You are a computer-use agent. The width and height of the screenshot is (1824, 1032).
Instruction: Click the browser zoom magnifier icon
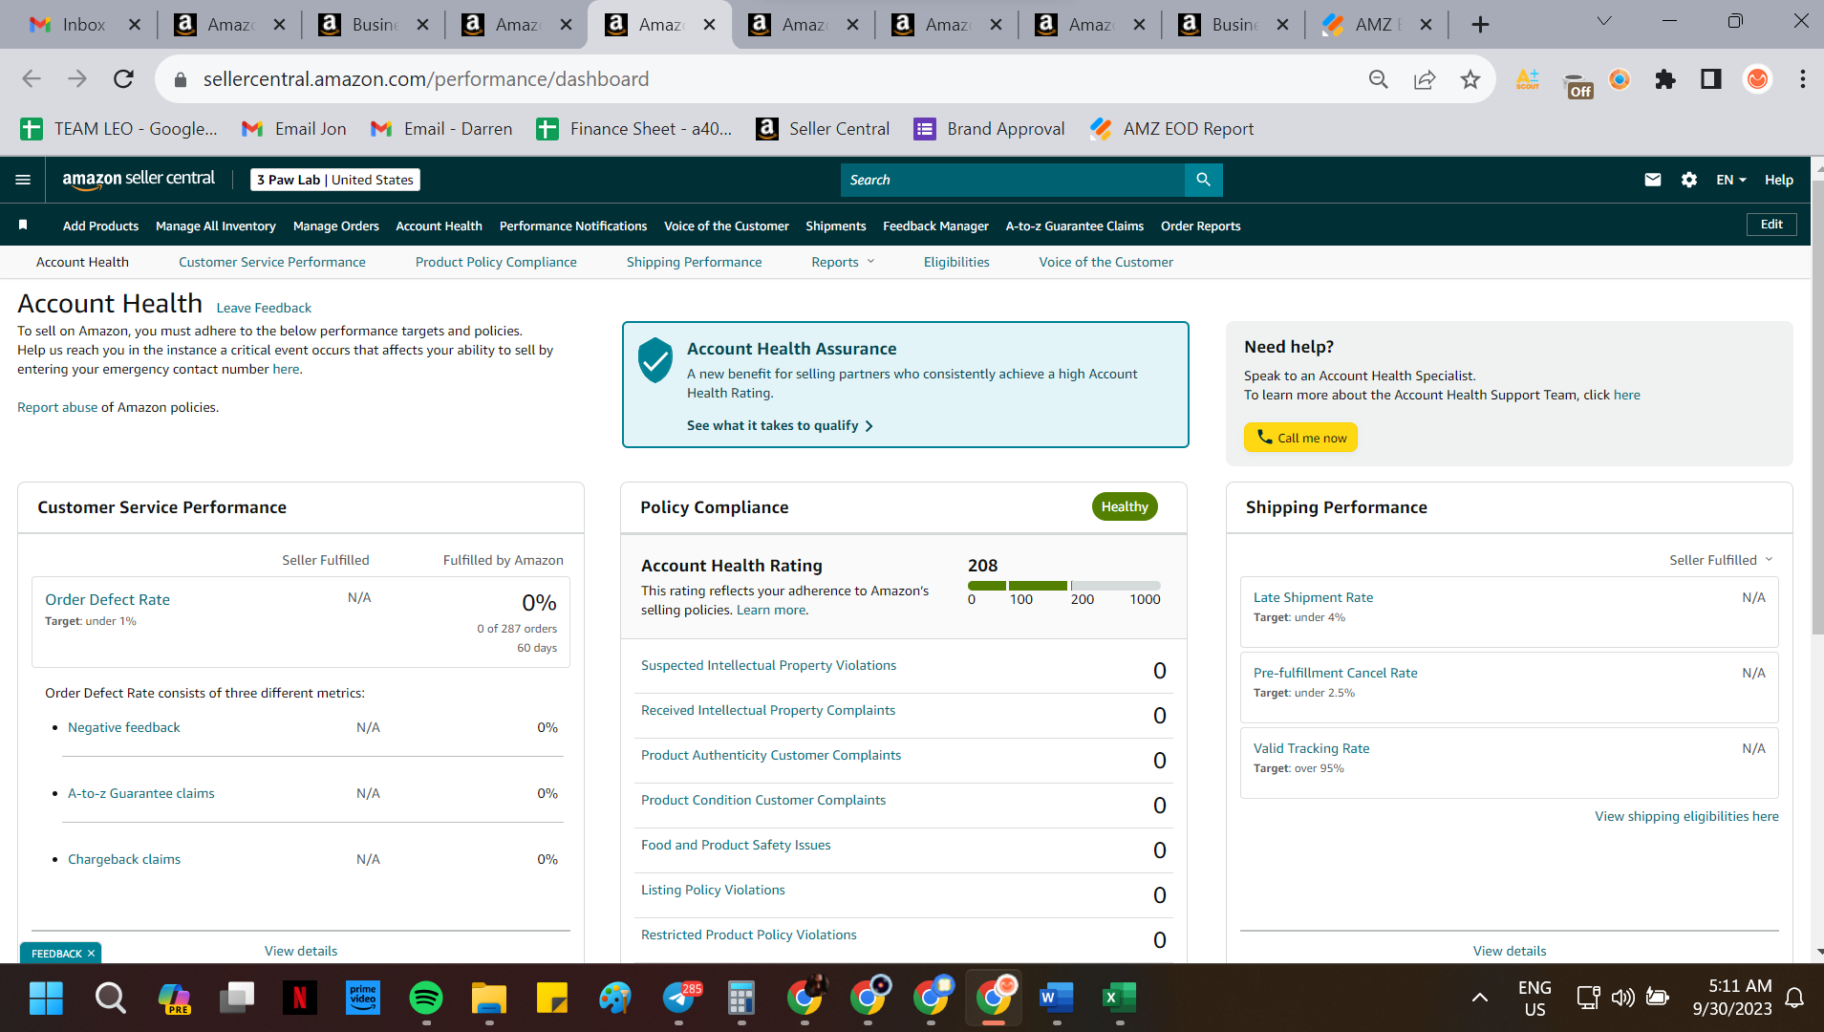(x=1378, y=79)
